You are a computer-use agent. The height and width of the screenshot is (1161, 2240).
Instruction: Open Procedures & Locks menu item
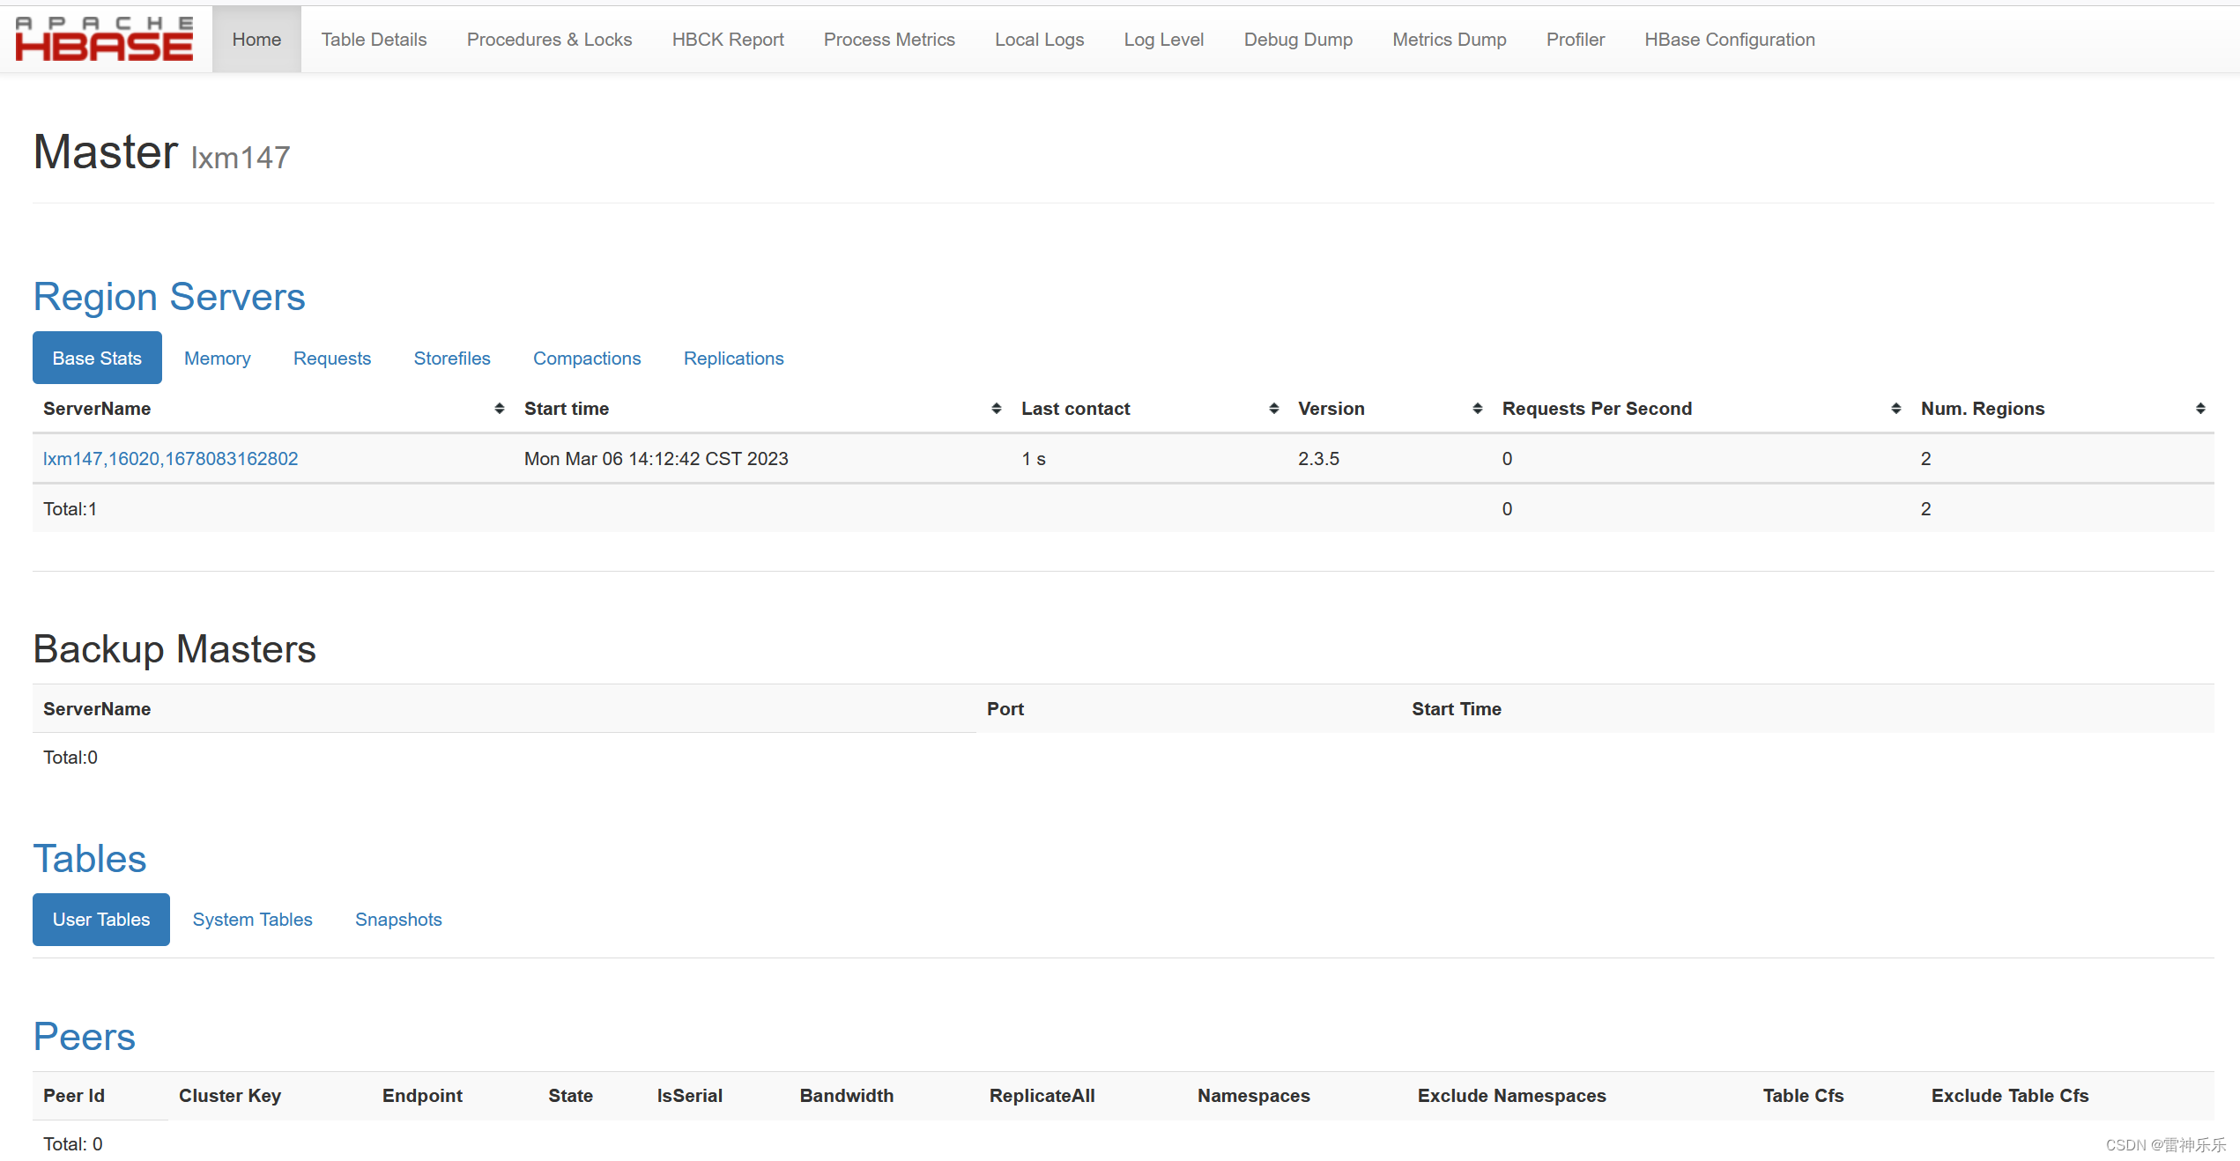(x=549, y=40)
